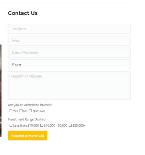The image size is (145, 155).
Task: Focus the Email text field
Action: tap(69, 41)
